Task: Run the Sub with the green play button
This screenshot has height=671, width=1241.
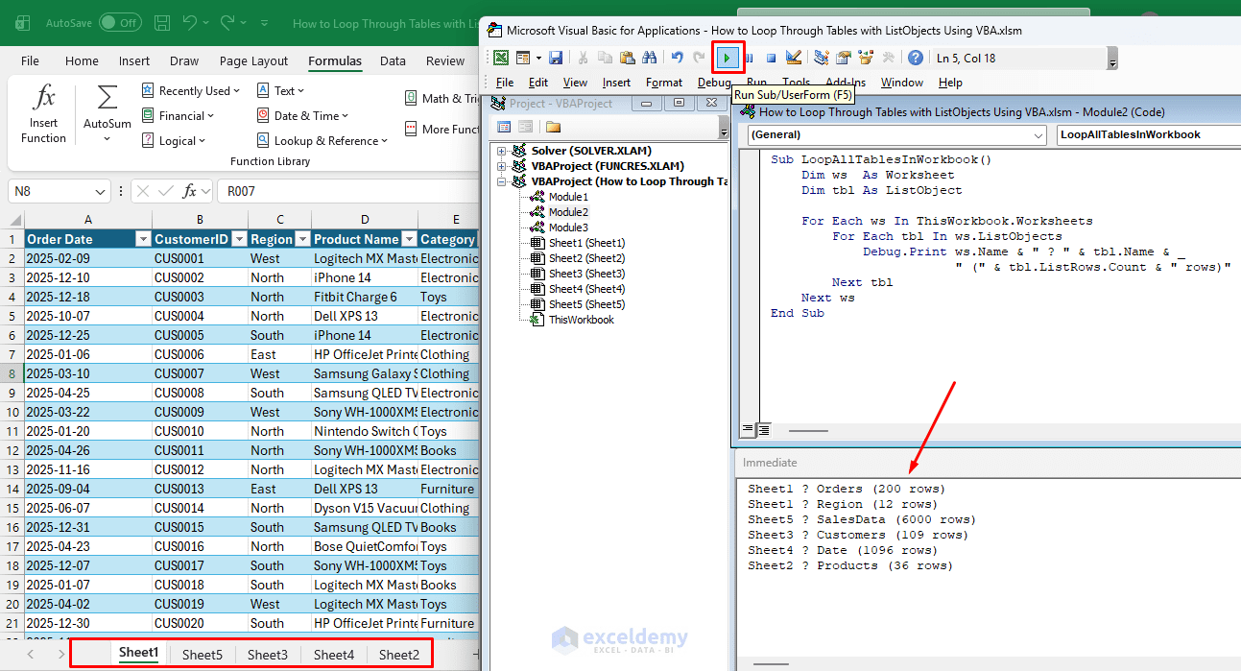Action: (x=728, y=58)
